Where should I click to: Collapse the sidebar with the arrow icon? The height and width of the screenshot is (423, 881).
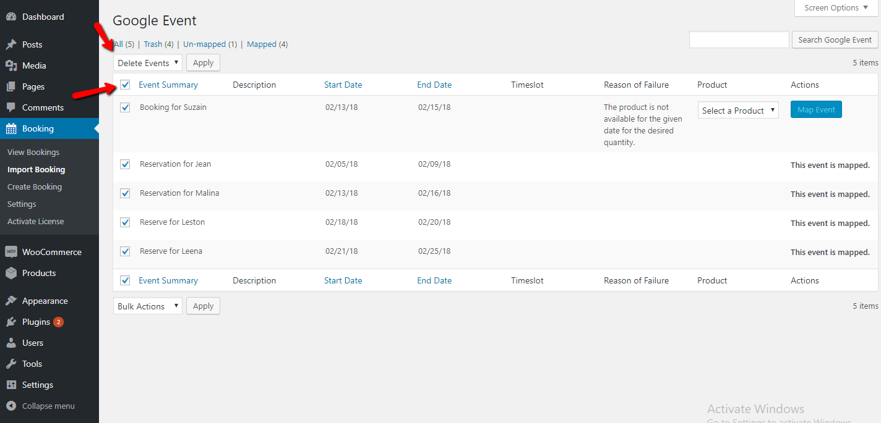(x=11, y=406)
